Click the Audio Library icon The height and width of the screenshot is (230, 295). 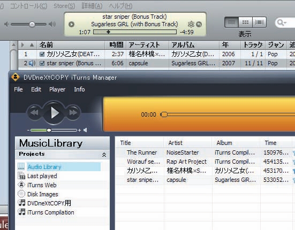[21, 166]
